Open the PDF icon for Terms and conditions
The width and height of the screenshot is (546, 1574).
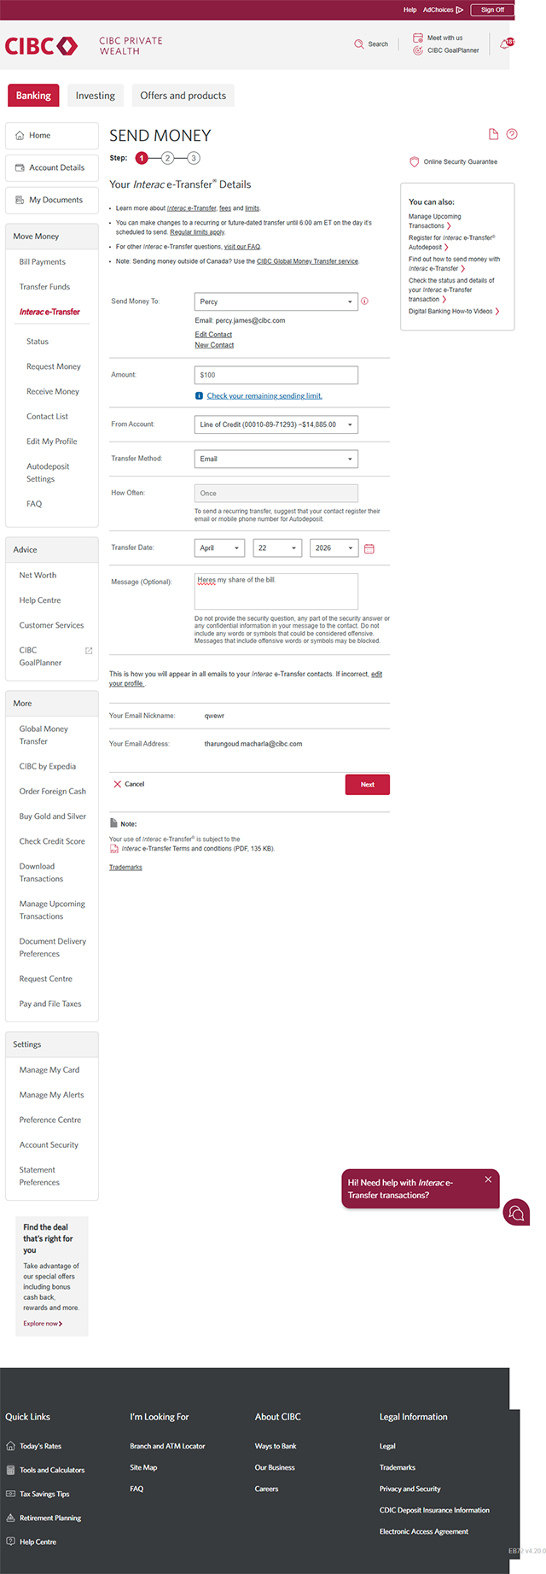click(x=113, y=849)
